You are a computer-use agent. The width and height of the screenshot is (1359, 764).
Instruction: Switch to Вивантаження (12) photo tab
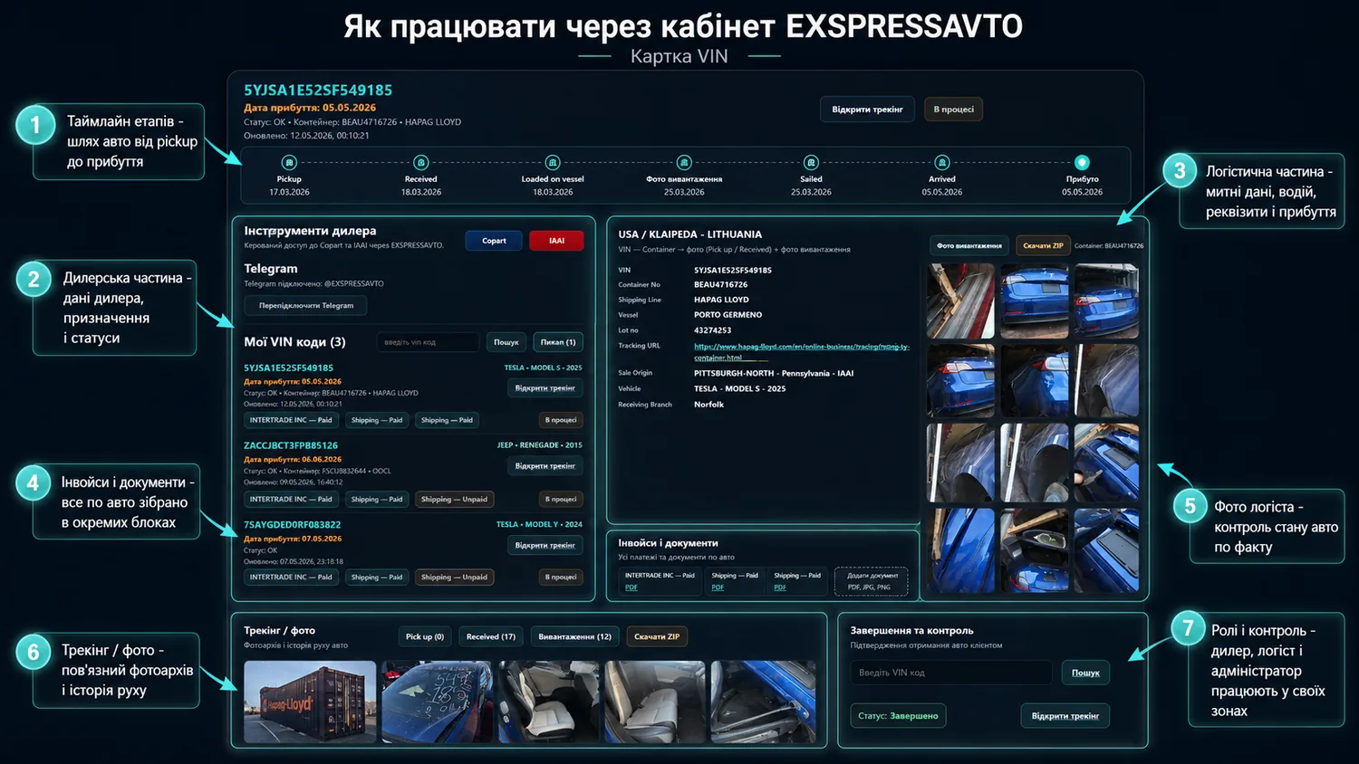tap(575, 637)
